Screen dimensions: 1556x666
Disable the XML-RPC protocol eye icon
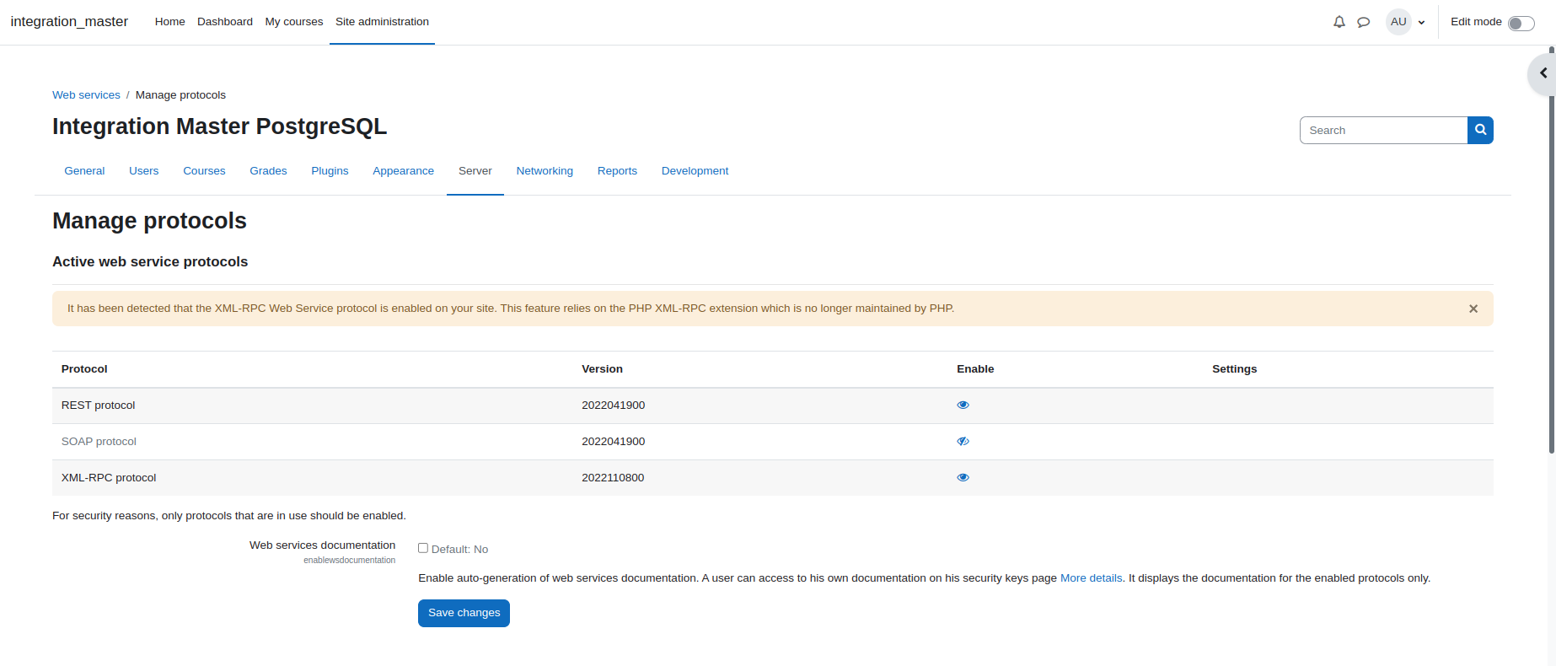(963, 478)
